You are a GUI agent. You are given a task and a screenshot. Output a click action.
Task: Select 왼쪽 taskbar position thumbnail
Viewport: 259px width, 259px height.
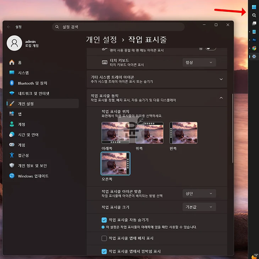point(183,133)
